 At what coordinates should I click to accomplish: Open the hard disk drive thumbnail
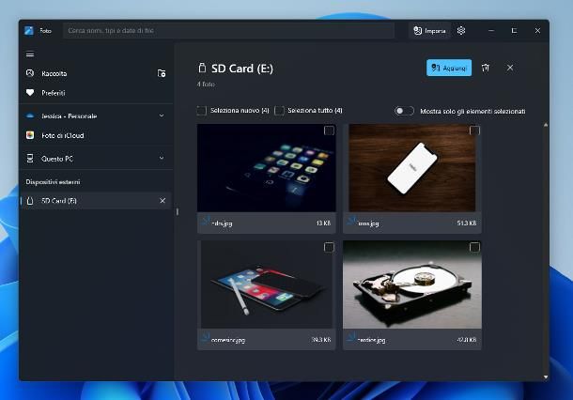pos(412,285)
